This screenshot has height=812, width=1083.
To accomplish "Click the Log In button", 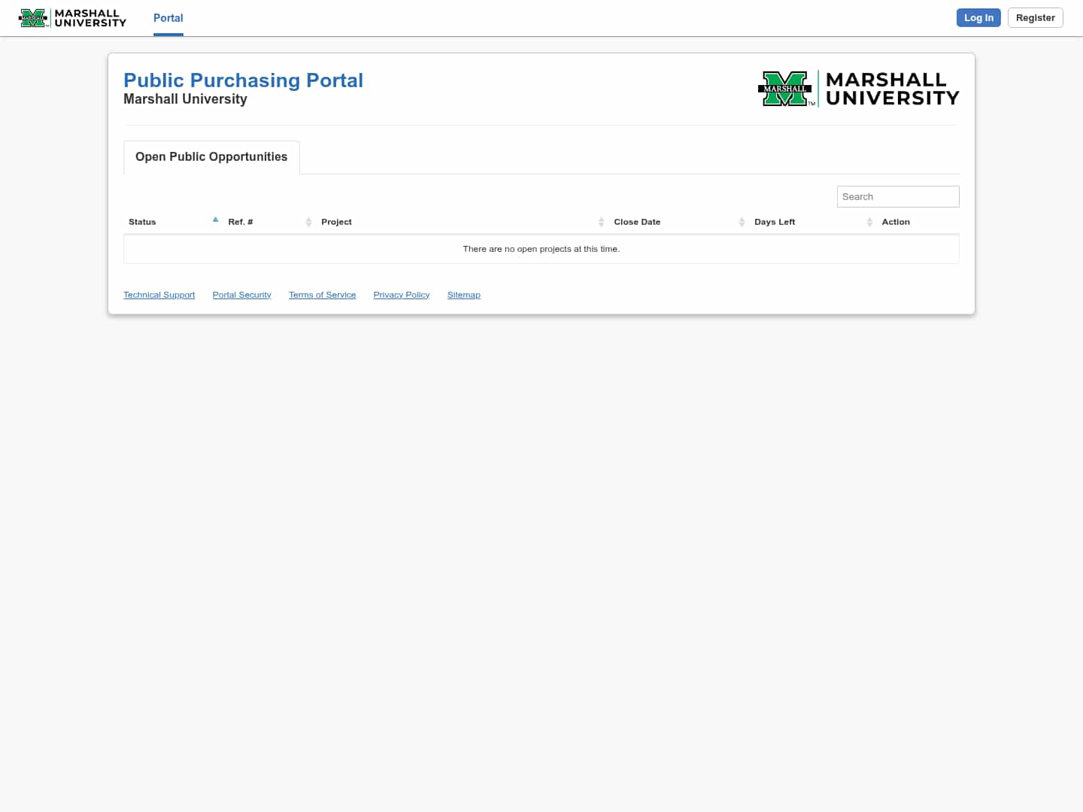I will point(978,17).
